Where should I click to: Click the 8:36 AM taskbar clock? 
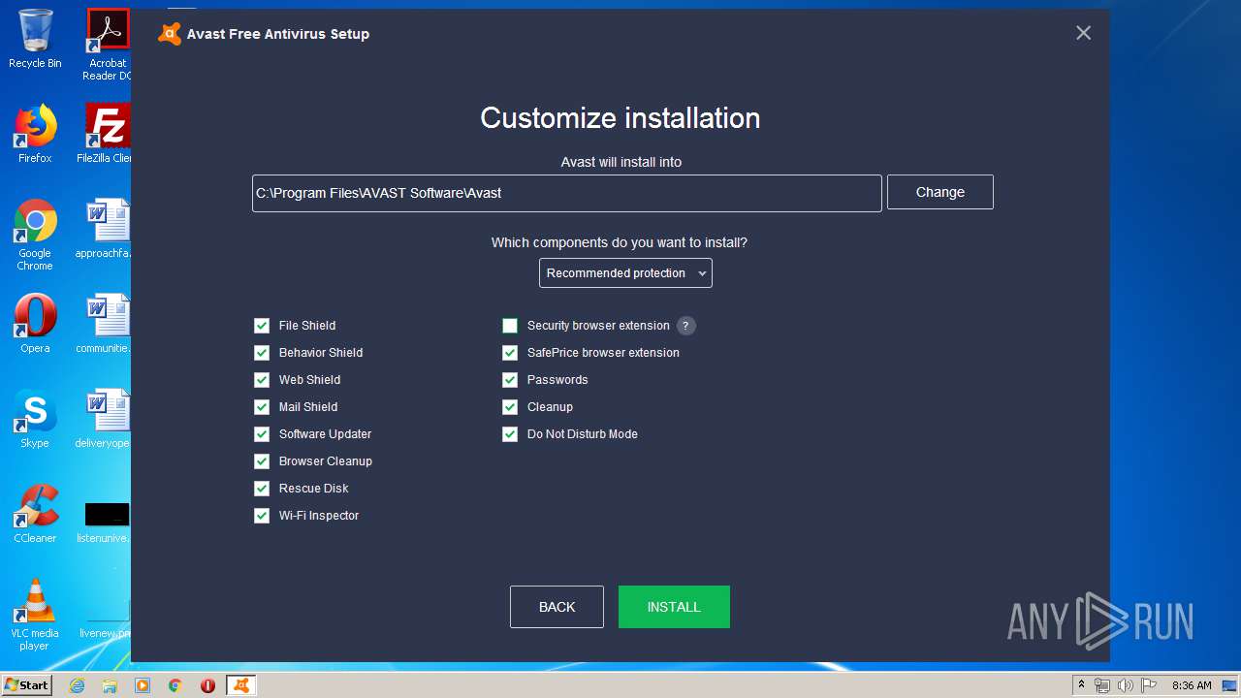pos(1192,685)
